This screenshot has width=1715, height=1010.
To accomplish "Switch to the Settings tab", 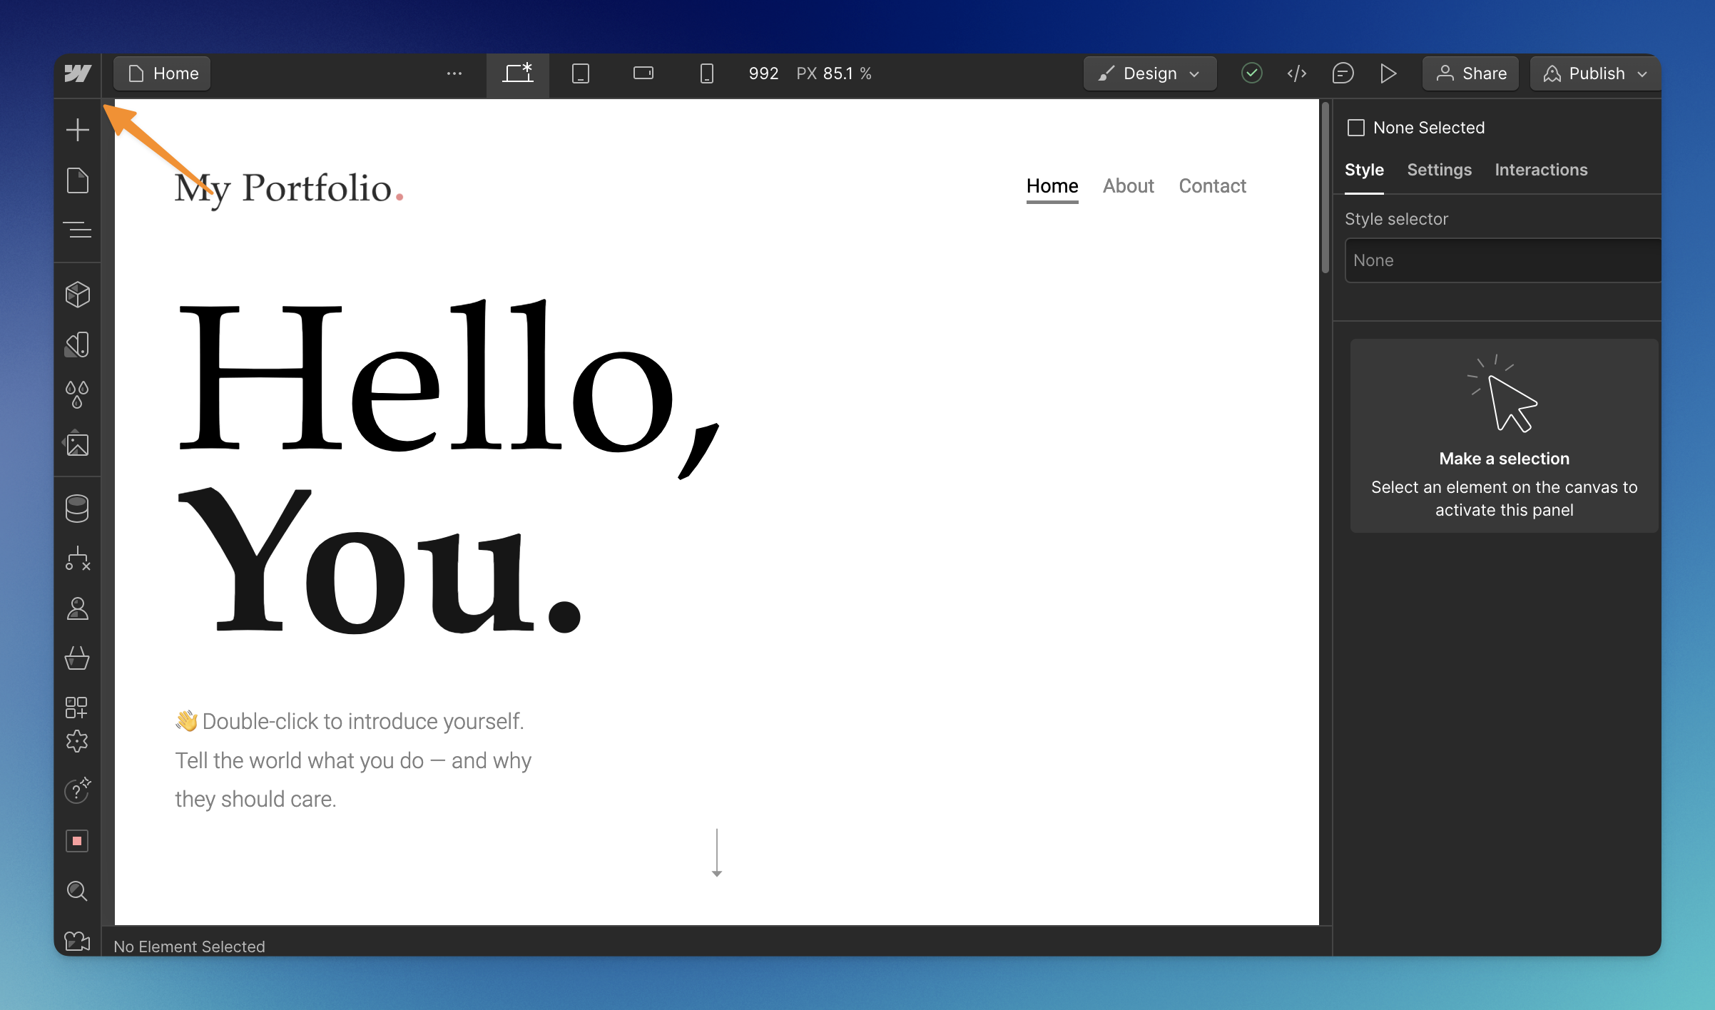I will pyautogui.click(x=1439, y=170).
